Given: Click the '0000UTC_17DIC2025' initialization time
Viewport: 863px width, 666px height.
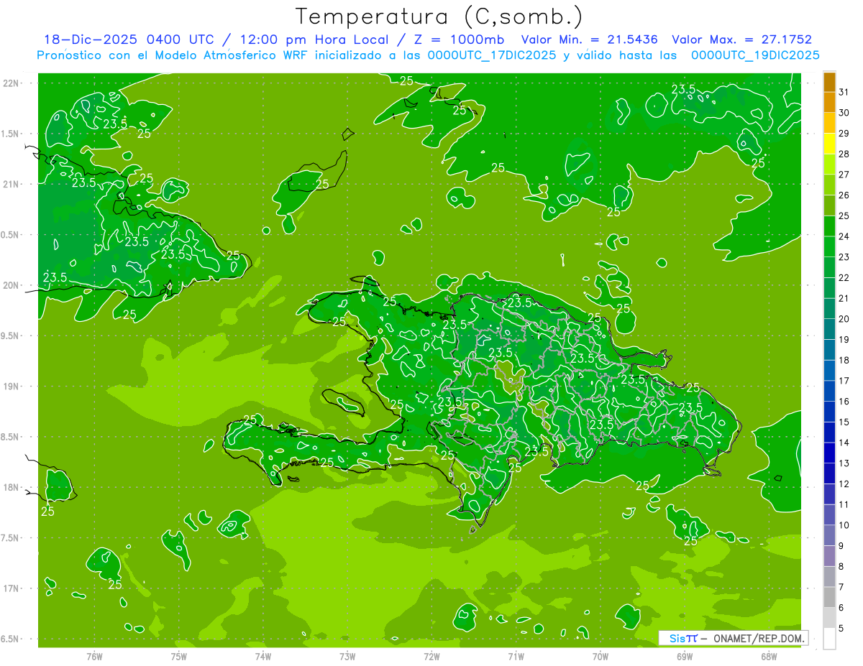Looking at the screenshot, I should click(x=491, y=55).
